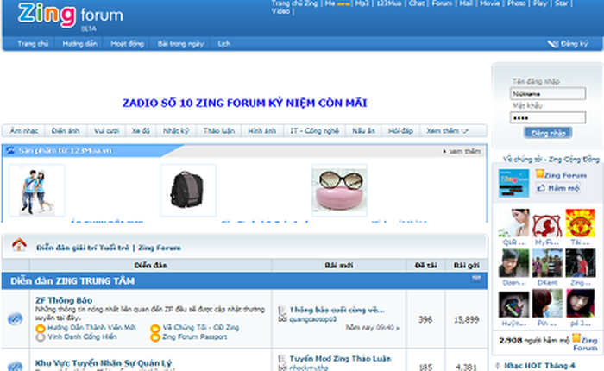Click the Đăng nhập login button

pyautogui.click(x=548, y=133)
